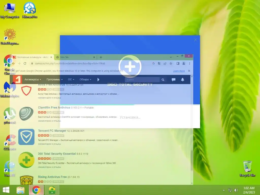Viewport: 260px width, 195px height.
Task: Click the Avira shield thumbnail
Action: [26, 91]
